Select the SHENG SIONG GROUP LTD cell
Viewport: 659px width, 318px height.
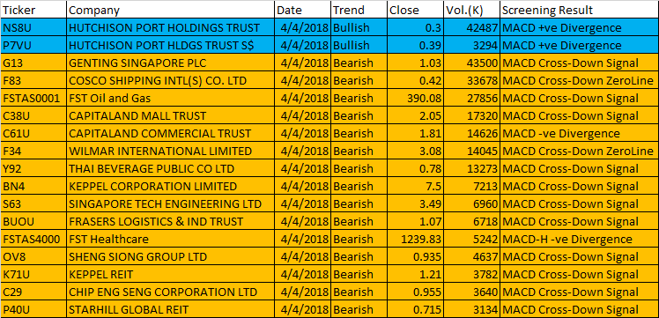point(171,256)
